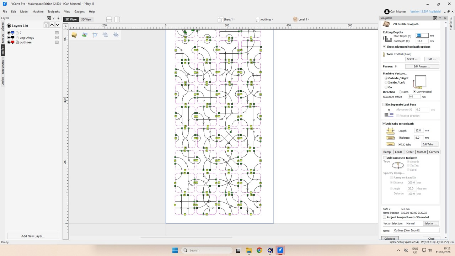Click the toggle material block icon
455x256 pixels.
74,35
